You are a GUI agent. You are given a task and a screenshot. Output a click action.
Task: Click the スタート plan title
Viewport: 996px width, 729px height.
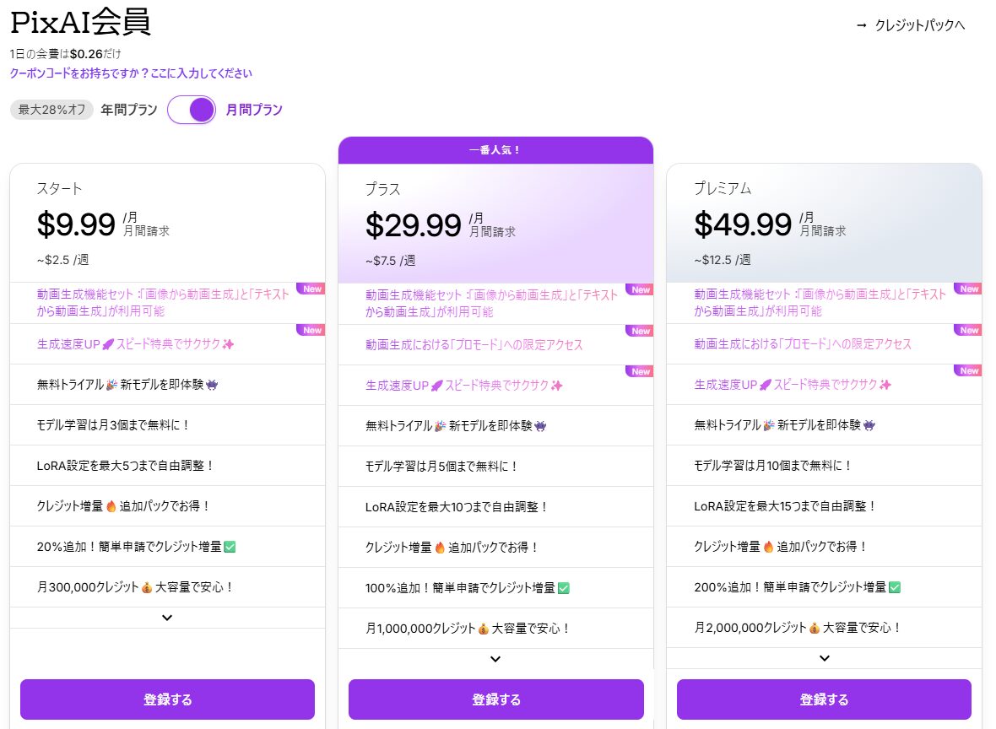(x=59, y=189)
